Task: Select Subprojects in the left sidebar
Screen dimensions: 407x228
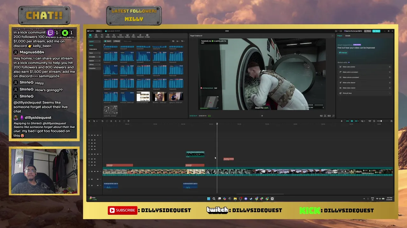Action: [93, 49]
